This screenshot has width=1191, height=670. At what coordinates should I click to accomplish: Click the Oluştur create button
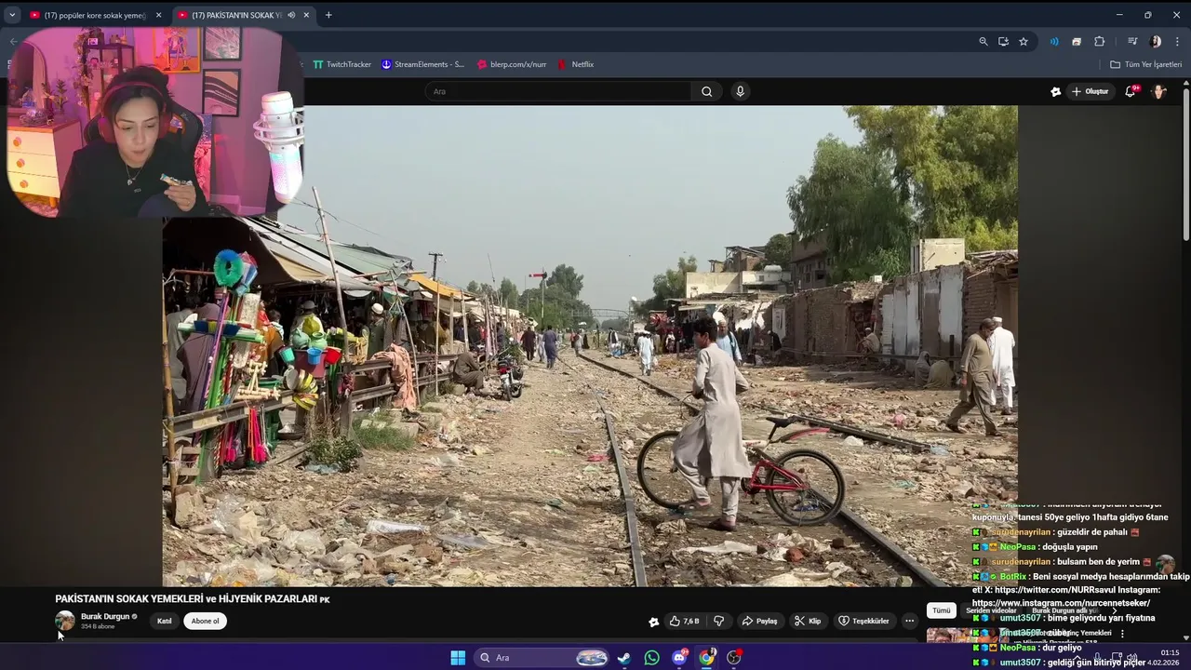1091,91
